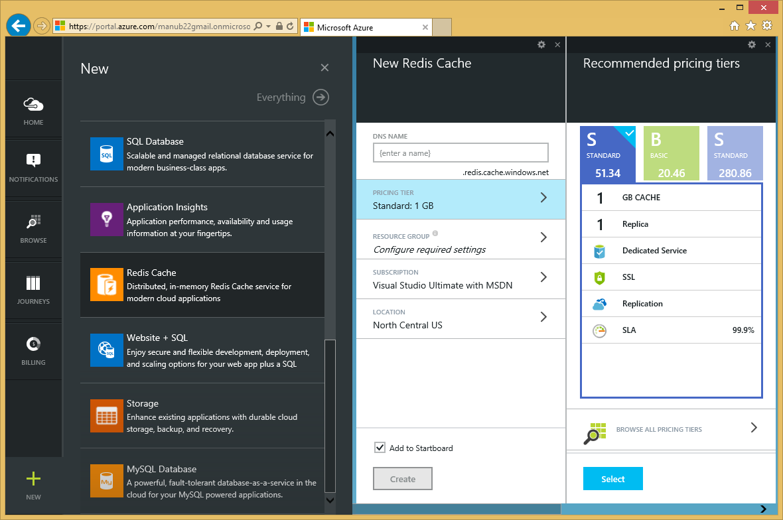Open browser favorites star icon
783x520 pixels.
point(750,25)
